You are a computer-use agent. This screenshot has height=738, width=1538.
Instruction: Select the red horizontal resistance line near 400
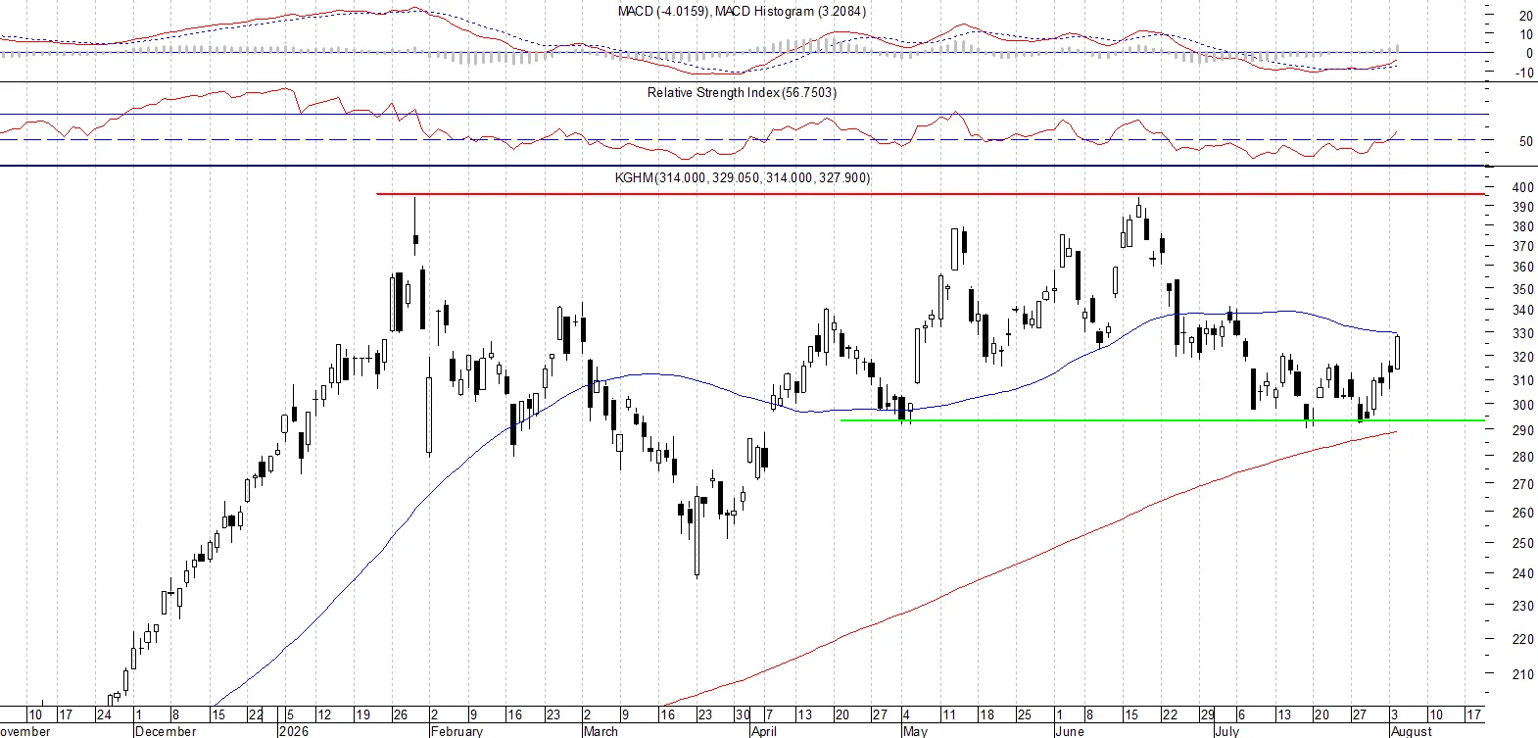coord(931,194)
